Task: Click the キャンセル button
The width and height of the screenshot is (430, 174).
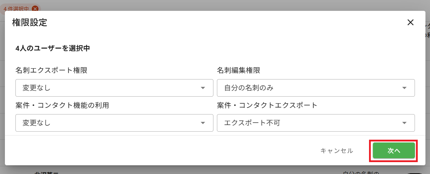Action: (337, 151)
